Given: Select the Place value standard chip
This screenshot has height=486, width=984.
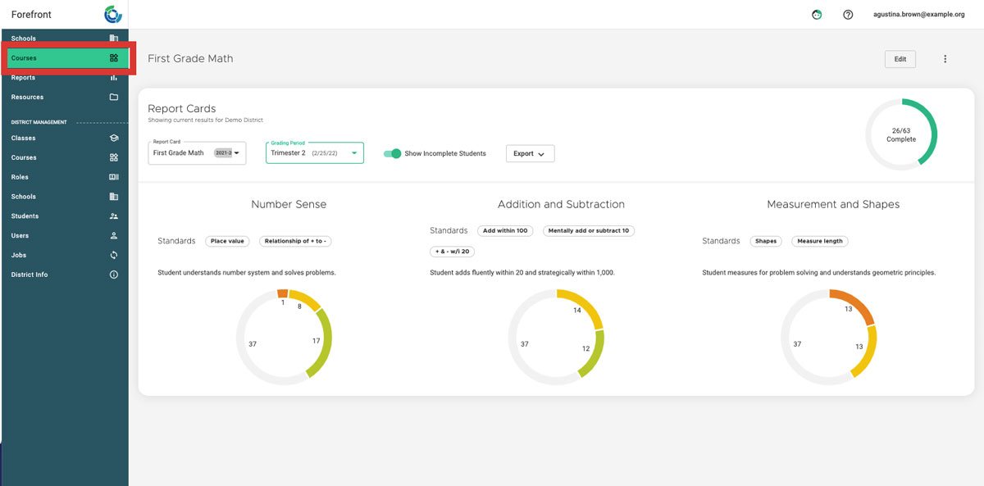Looking at the screenshot, I should click(228, 242).
